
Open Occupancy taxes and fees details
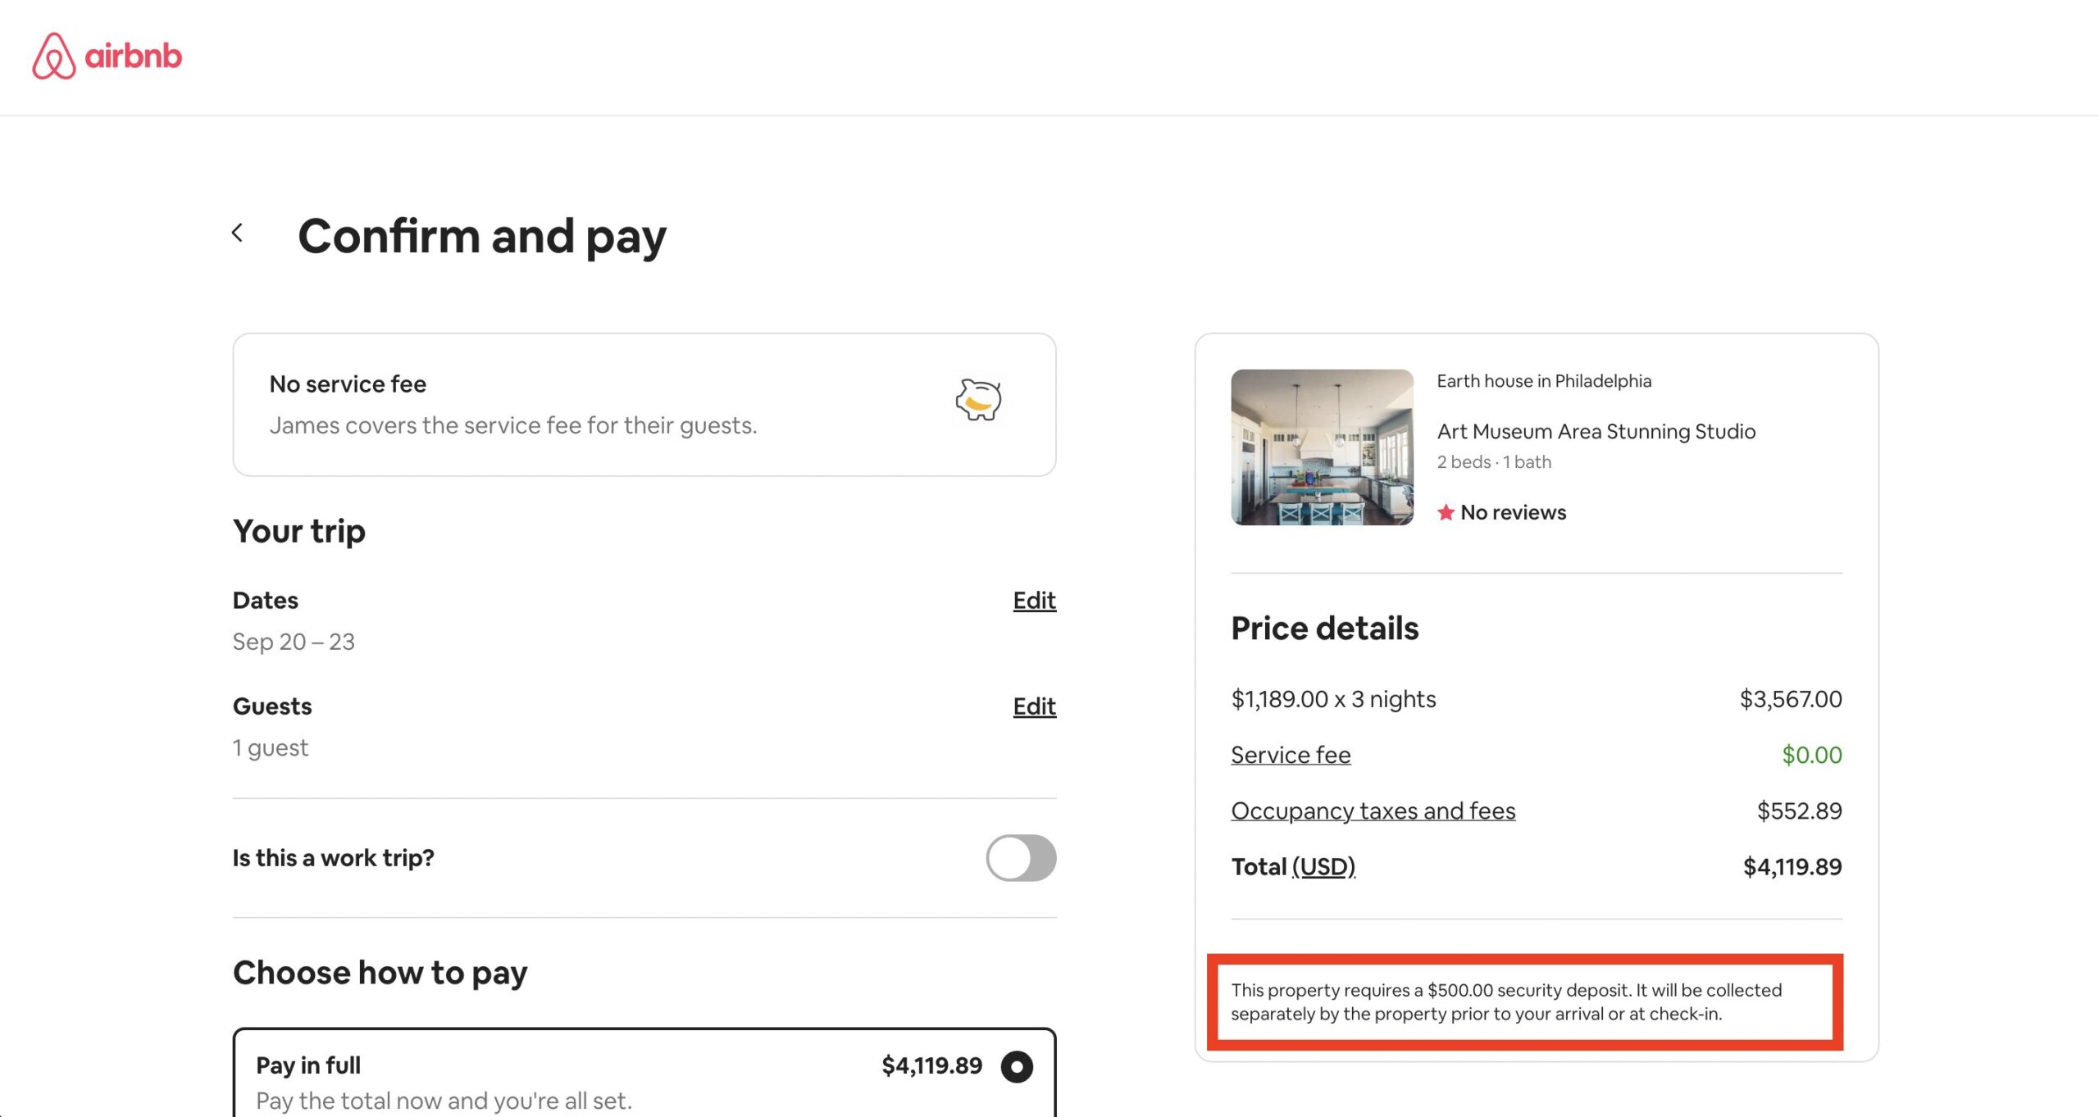click(x=1373, y=811)
